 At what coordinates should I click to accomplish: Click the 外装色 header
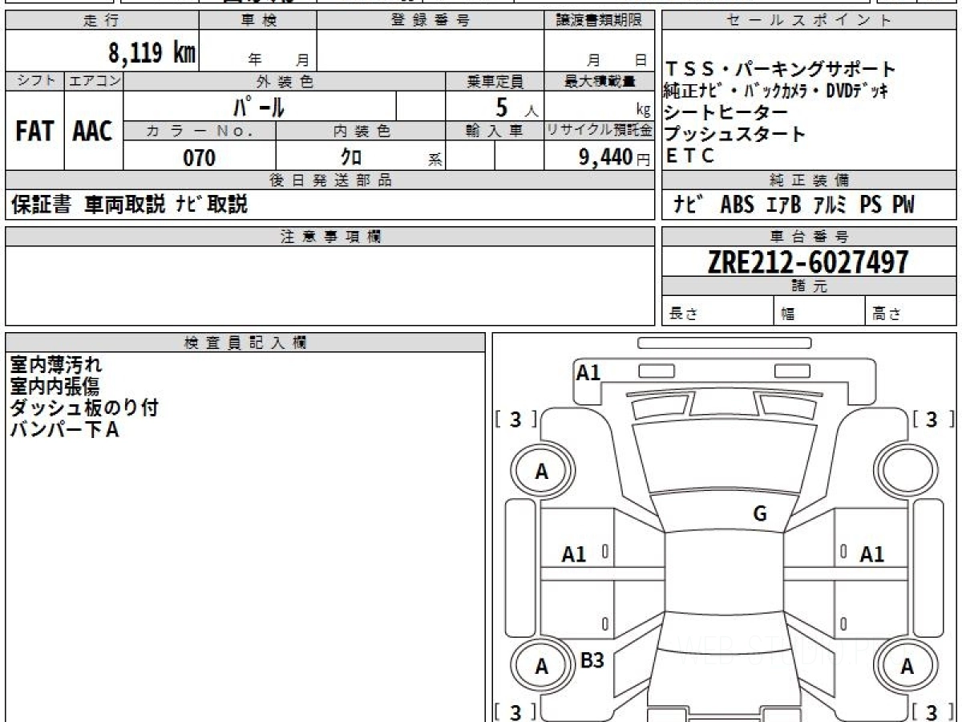(x=285, y=81)
